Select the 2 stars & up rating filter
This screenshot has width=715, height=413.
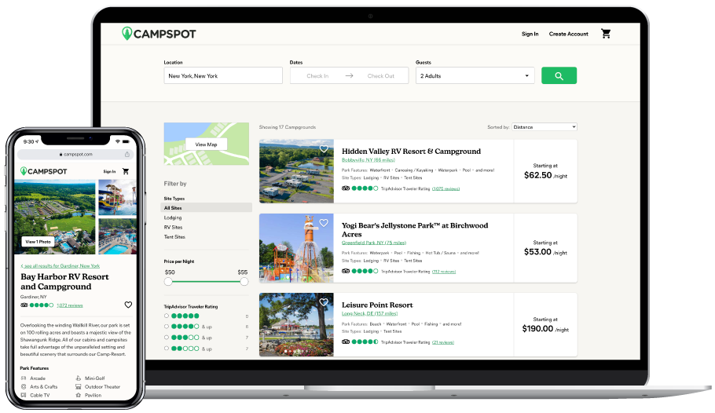coord(167,349)
